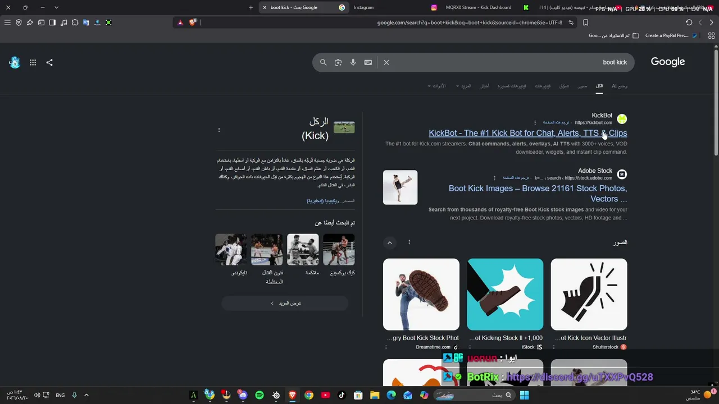Screen dimensions: 719x404
Task: Open the Create a PayPal bookmark
Action: 671,35
